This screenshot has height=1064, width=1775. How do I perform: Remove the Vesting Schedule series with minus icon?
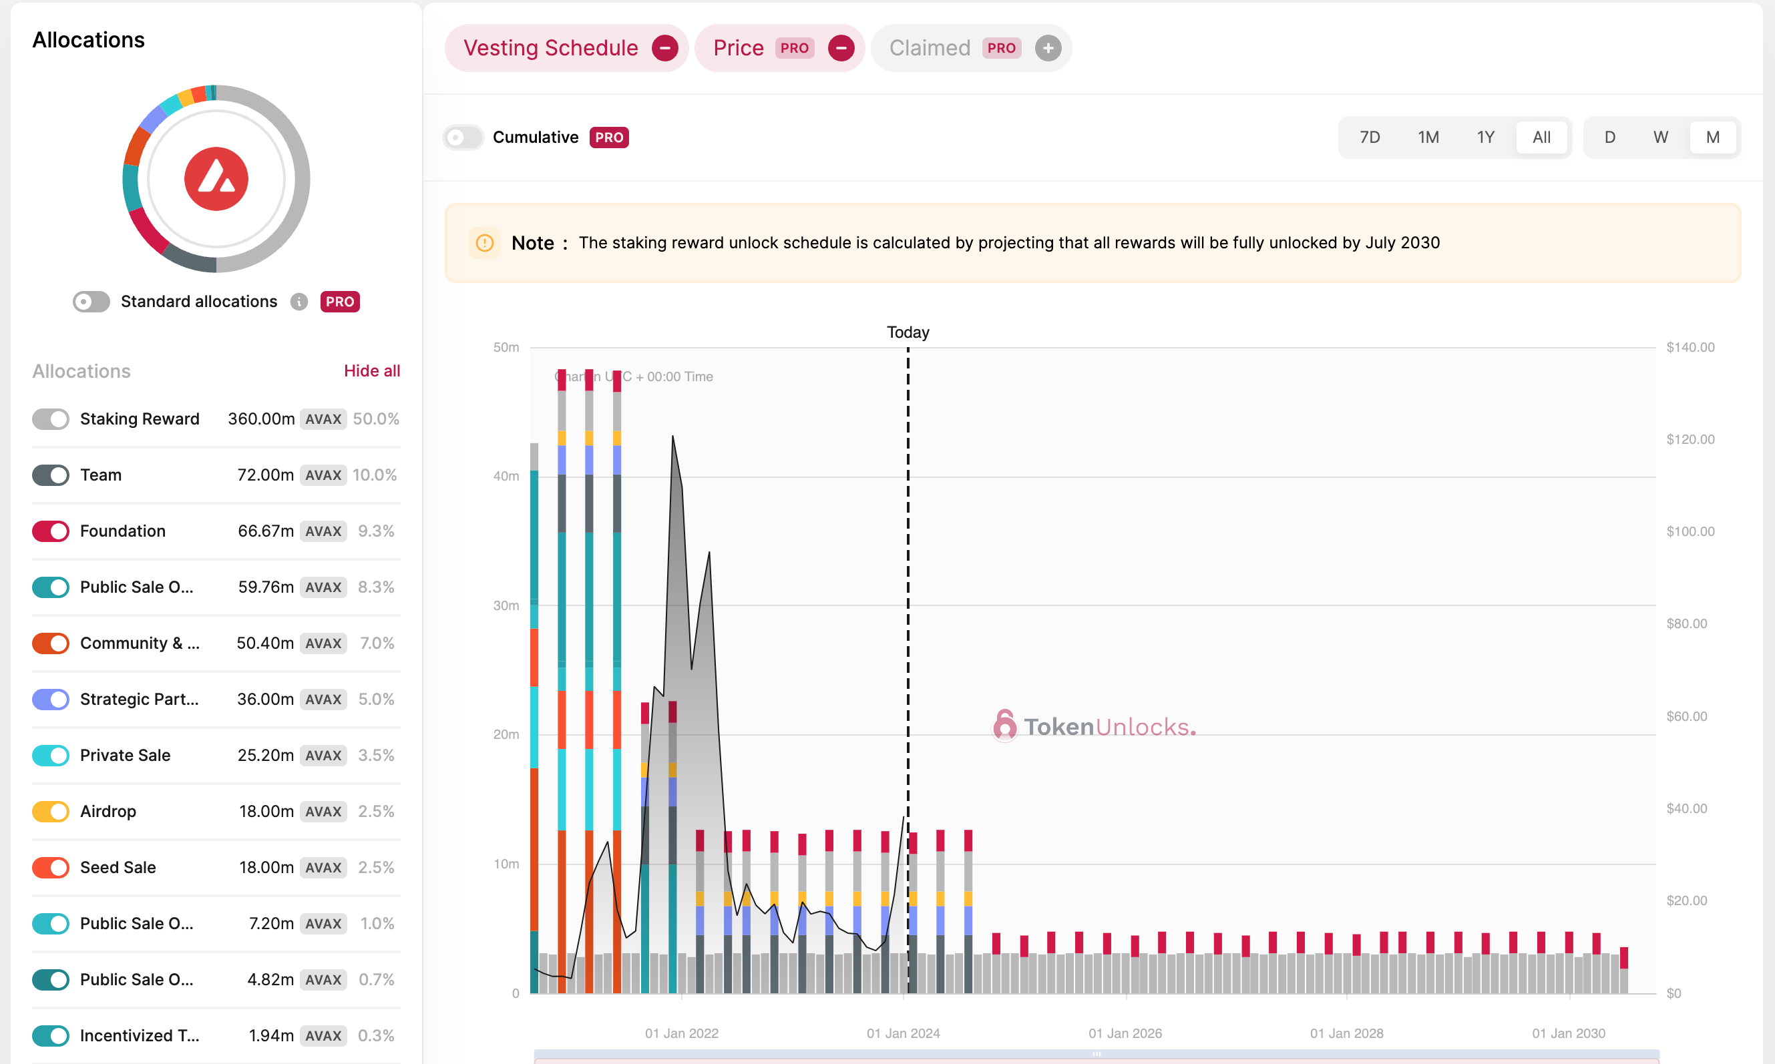pos(664,48)
